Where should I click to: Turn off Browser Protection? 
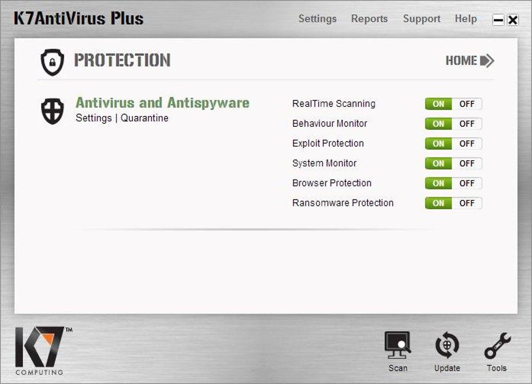[467, 183]
